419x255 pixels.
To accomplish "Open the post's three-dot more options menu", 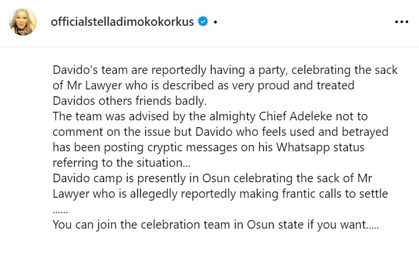I will [401, 22].
